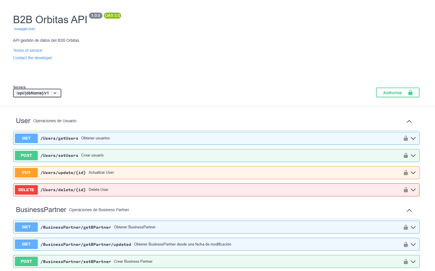Click the lock icon on POST /BusinessPartner/setBPartner
The height and width of the screenshot is (271, 435).
pos(406,262)
